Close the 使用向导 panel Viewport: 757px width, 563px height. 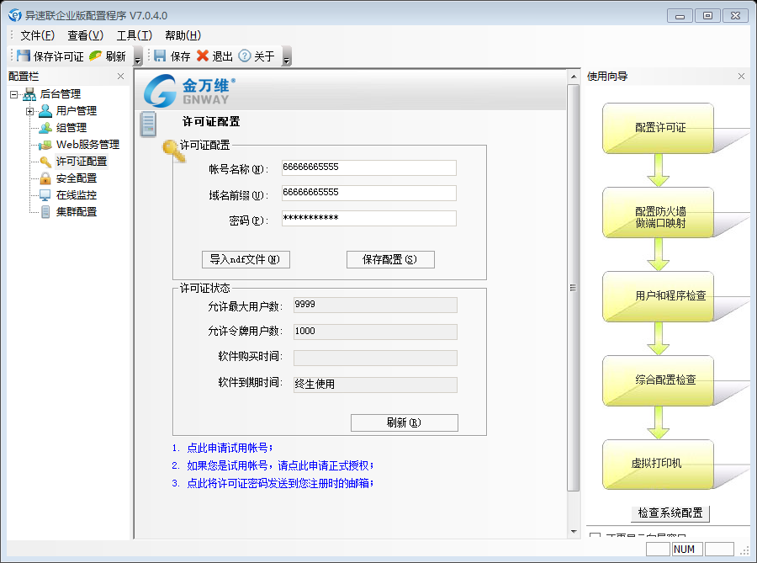(741, 76)
